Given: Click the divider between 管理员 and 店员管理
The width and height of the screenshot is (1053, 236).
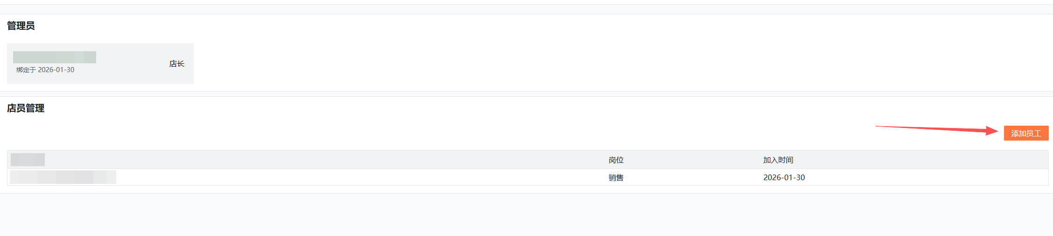Looking at the screenshot, I should click(x=526, y=94).
